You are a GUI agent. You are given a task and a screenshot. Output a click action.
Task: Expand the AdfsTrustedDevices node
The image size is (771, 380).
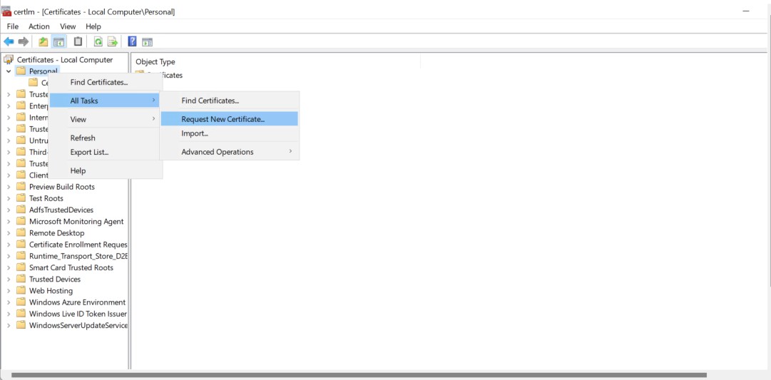(x=9, y=210)
